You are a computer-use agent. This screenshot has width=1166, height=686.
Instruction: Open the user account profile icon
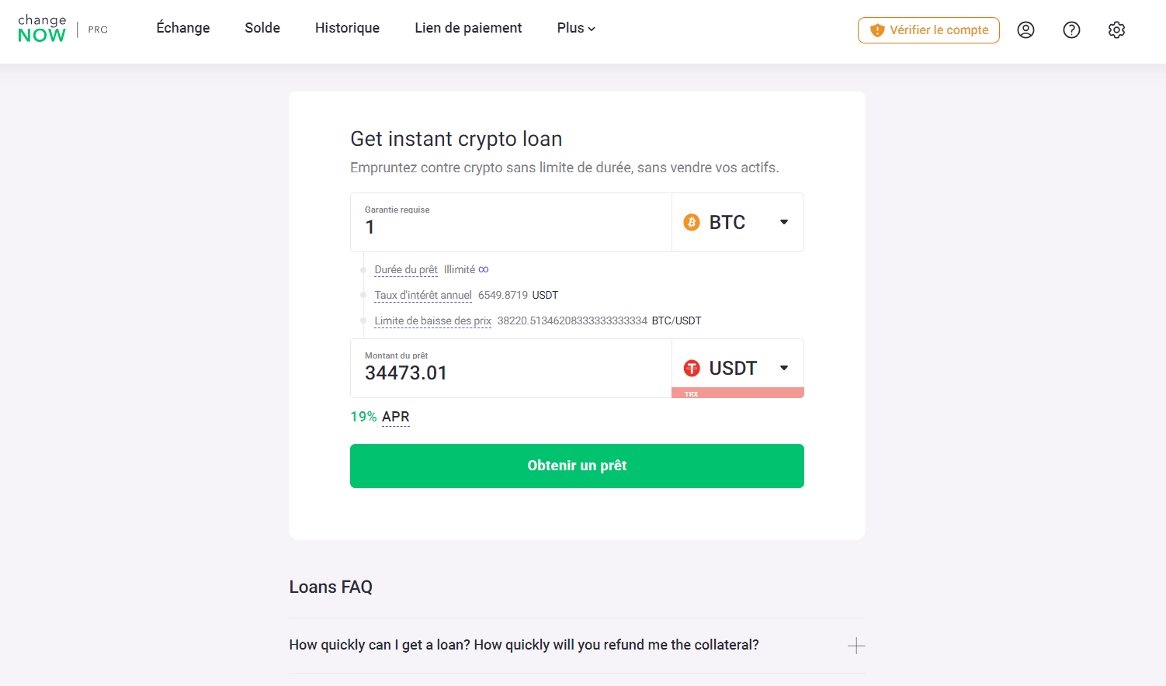[x=1025, y=29]
